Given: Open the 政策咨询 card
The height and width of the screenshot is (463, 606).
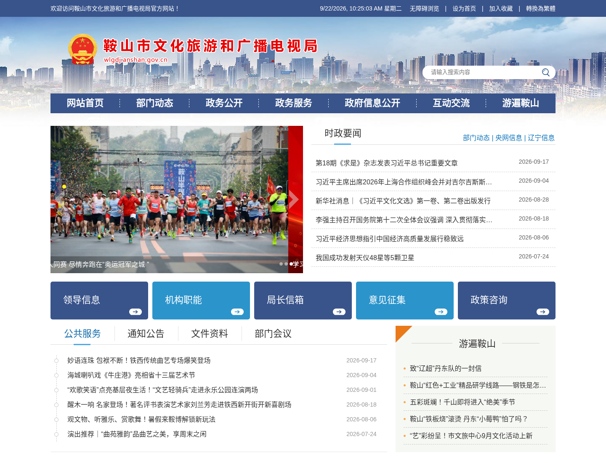Looking at the screenshot, I should [x=507, y=301].
